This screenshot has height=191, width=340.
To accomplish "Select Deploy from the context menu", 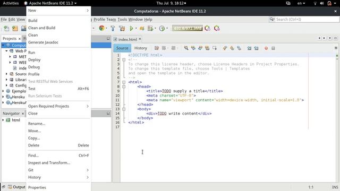I will pyautogui.click(x=58, y=60).
